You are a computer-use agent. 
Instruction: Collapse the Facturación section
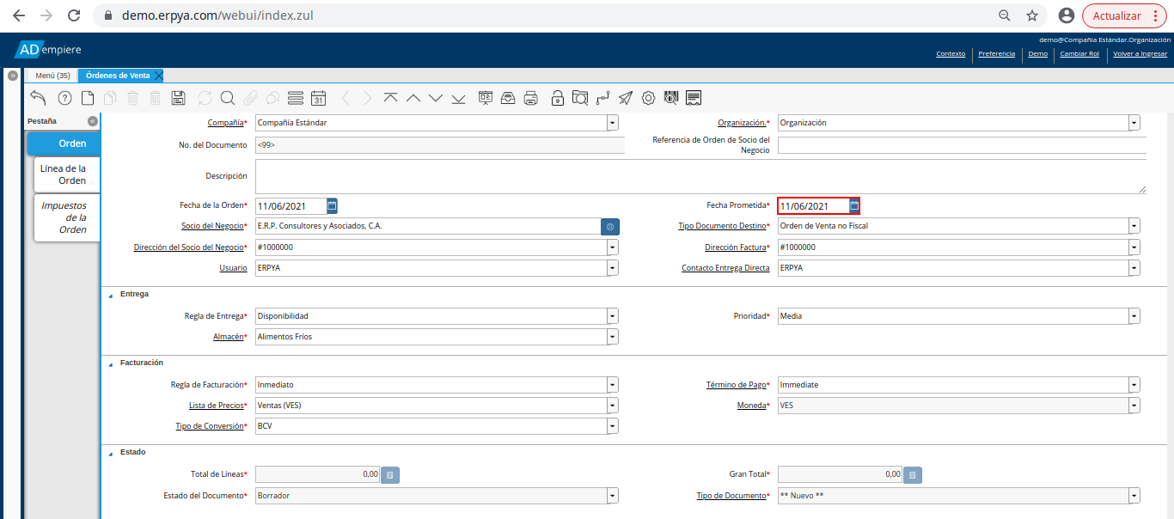(x=110, y=363)
